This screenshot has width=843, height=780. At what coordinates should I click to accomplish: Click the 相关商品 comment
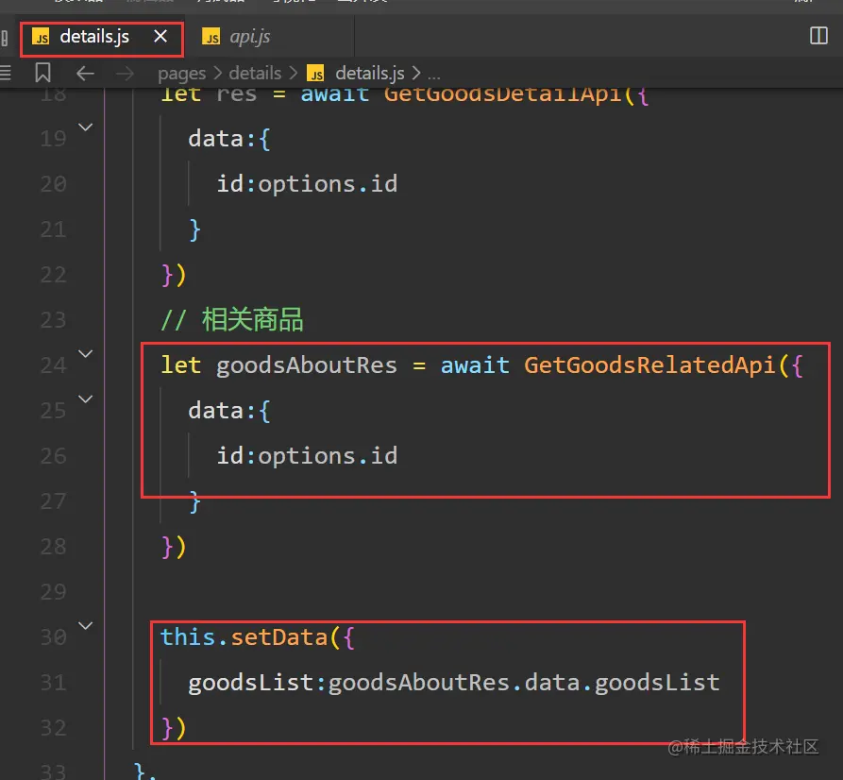pyautogui.click(x=252, y=320)
